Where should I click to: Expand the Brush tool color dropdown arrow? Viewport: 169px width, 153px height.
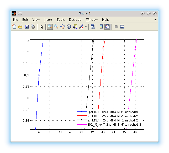pyautogui.click(x=86, y=27)
